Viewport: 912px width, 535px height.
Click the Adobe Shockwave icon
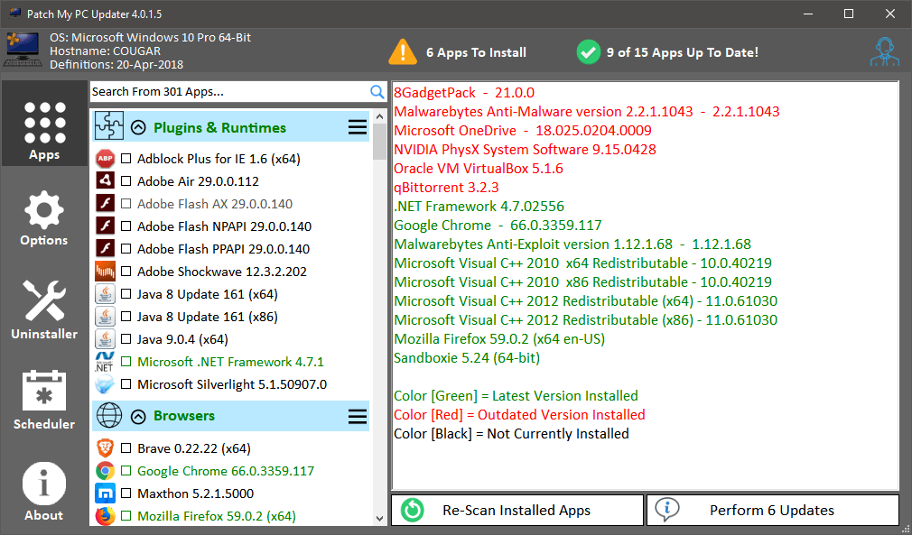pos(105,272)
